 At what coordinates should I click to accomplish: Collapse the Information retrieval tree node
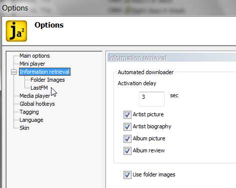(14, 72)
